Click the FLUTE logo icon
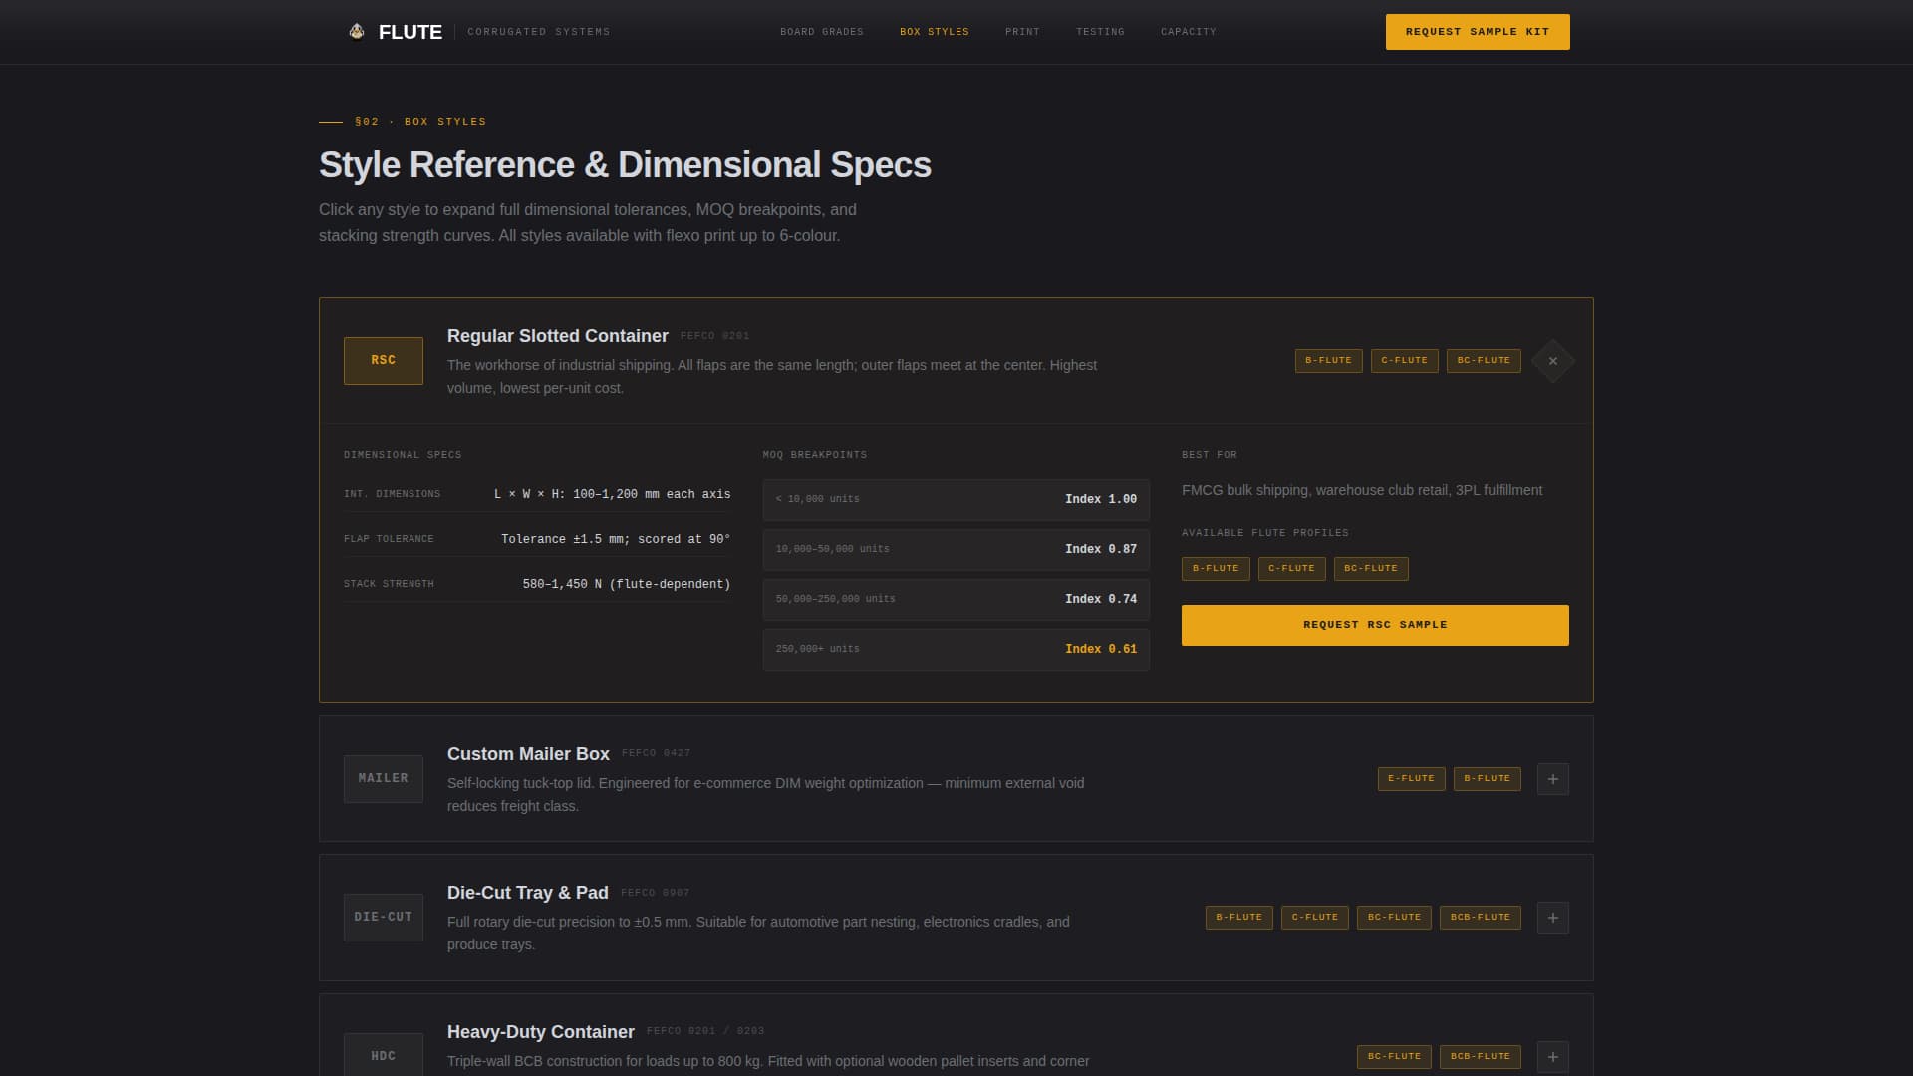Image resolution: width=1913 pixels, height=1076 pixels. click(357, 32)
